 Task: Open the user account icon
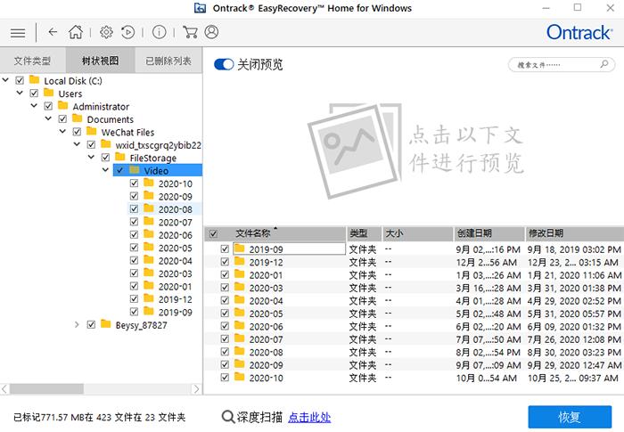pos(211,32)
